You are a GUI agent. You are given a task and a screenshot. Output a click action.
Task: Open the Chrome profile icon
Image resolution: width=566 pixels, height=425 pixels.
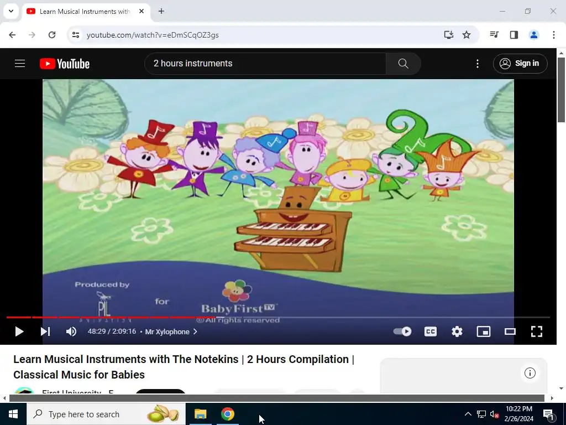(533, 35)
